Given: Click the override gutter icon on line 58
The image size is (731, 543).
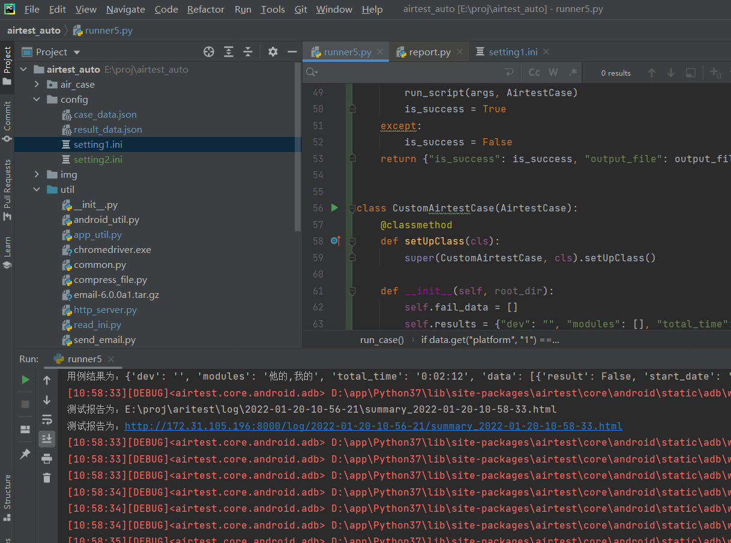Looking at the screenshot, I should [335, 241].
